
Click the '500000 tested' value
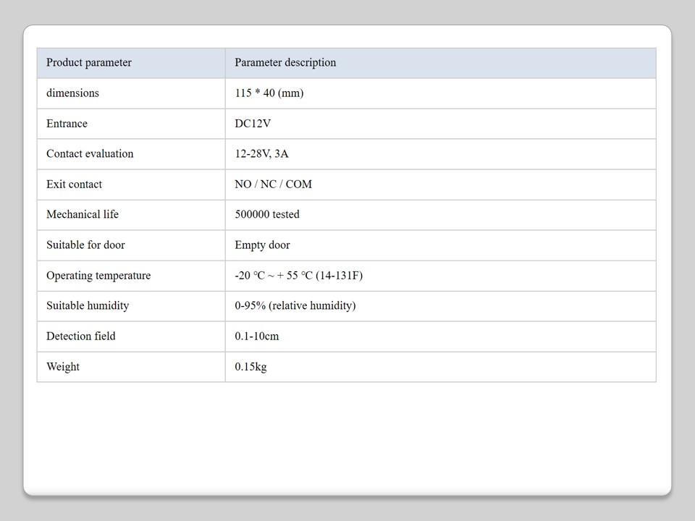click(x=266, y=215)
